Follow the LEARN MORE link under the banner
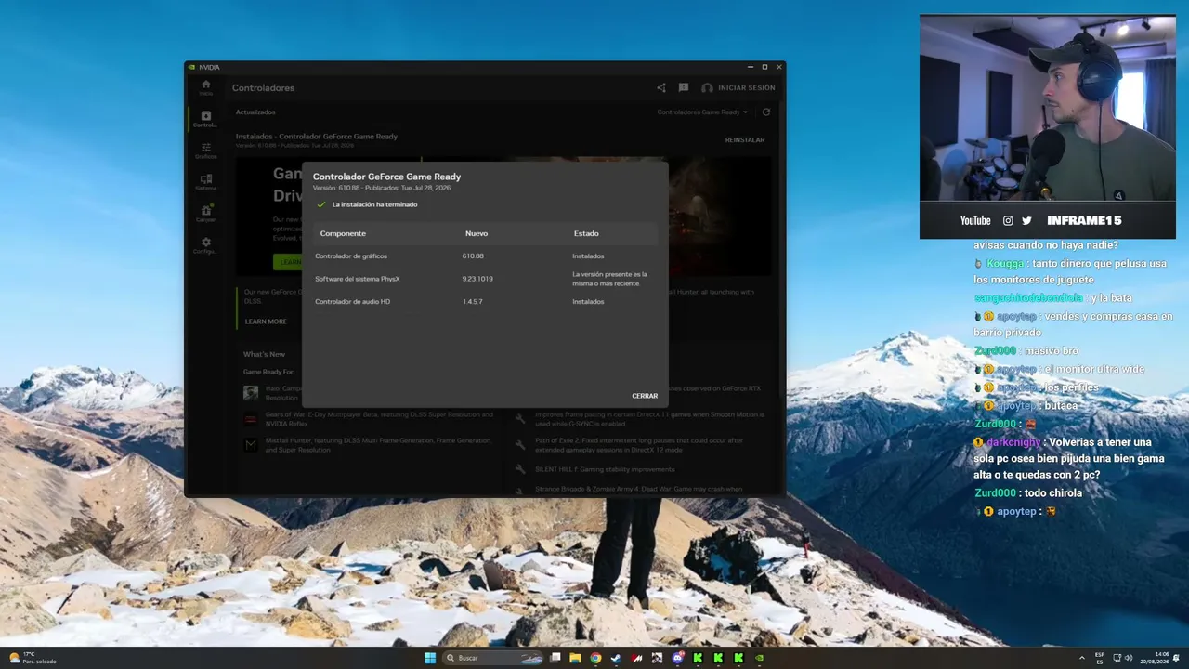This screenshot has height=669, width=1189. (266, 321)
